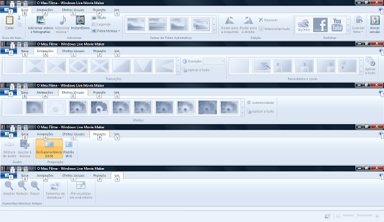This screenshot has width=384, height=222.
Task: Open Adicionar música dropdown arrow
Action: (68, 32)
